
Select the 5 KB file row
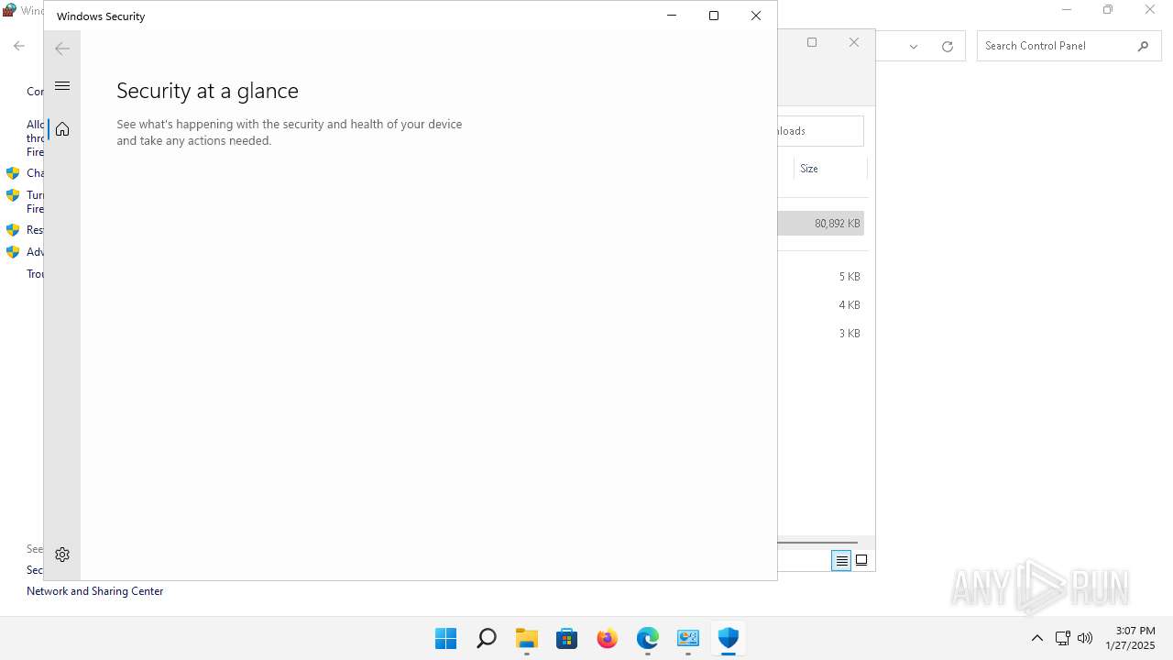tap(821, 277)
